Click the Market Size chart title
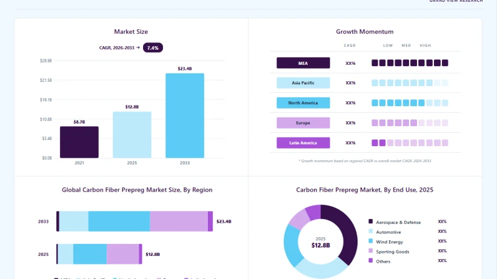Screen dimensions: 497x279 click(131, 32)
